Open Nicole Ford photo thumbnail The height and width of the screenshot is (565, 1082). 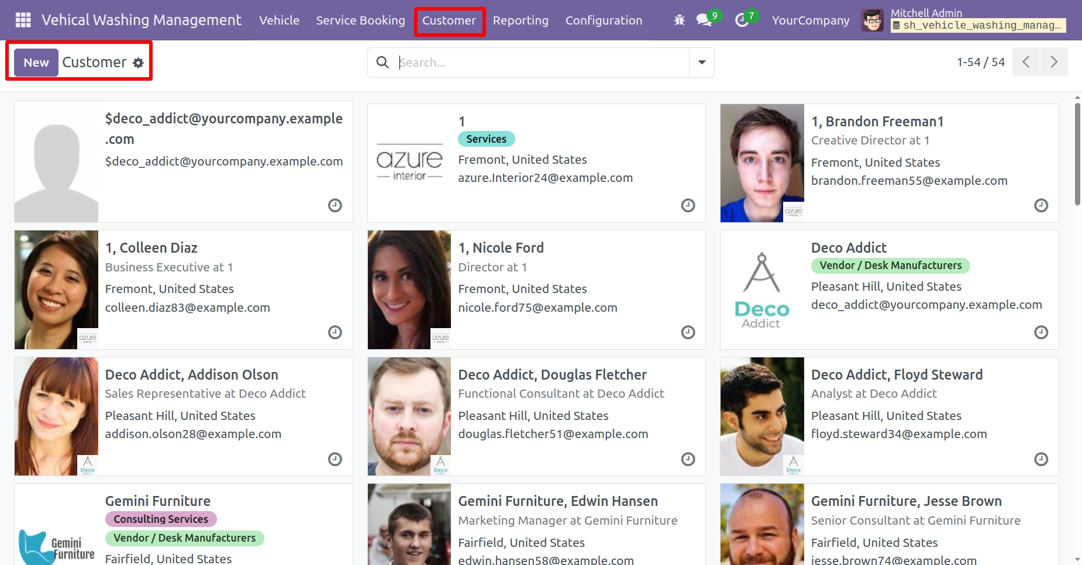click(409, 290)
